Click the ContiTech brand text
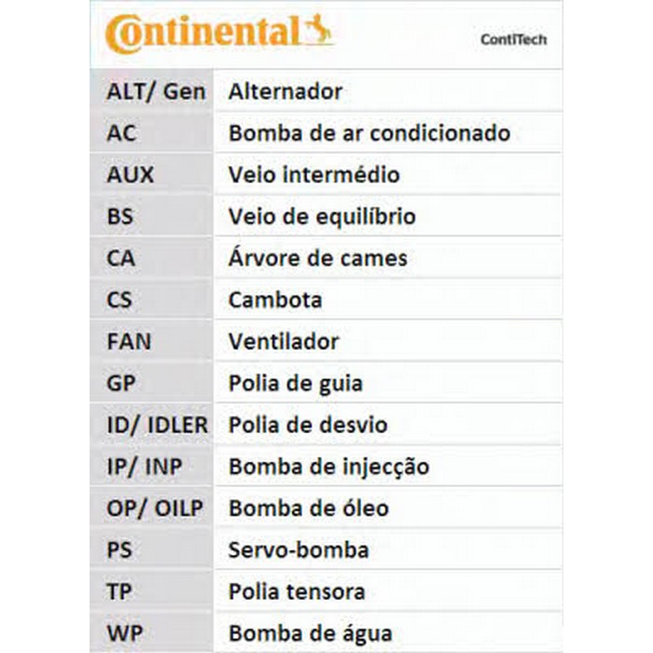 tap(513, 40)
